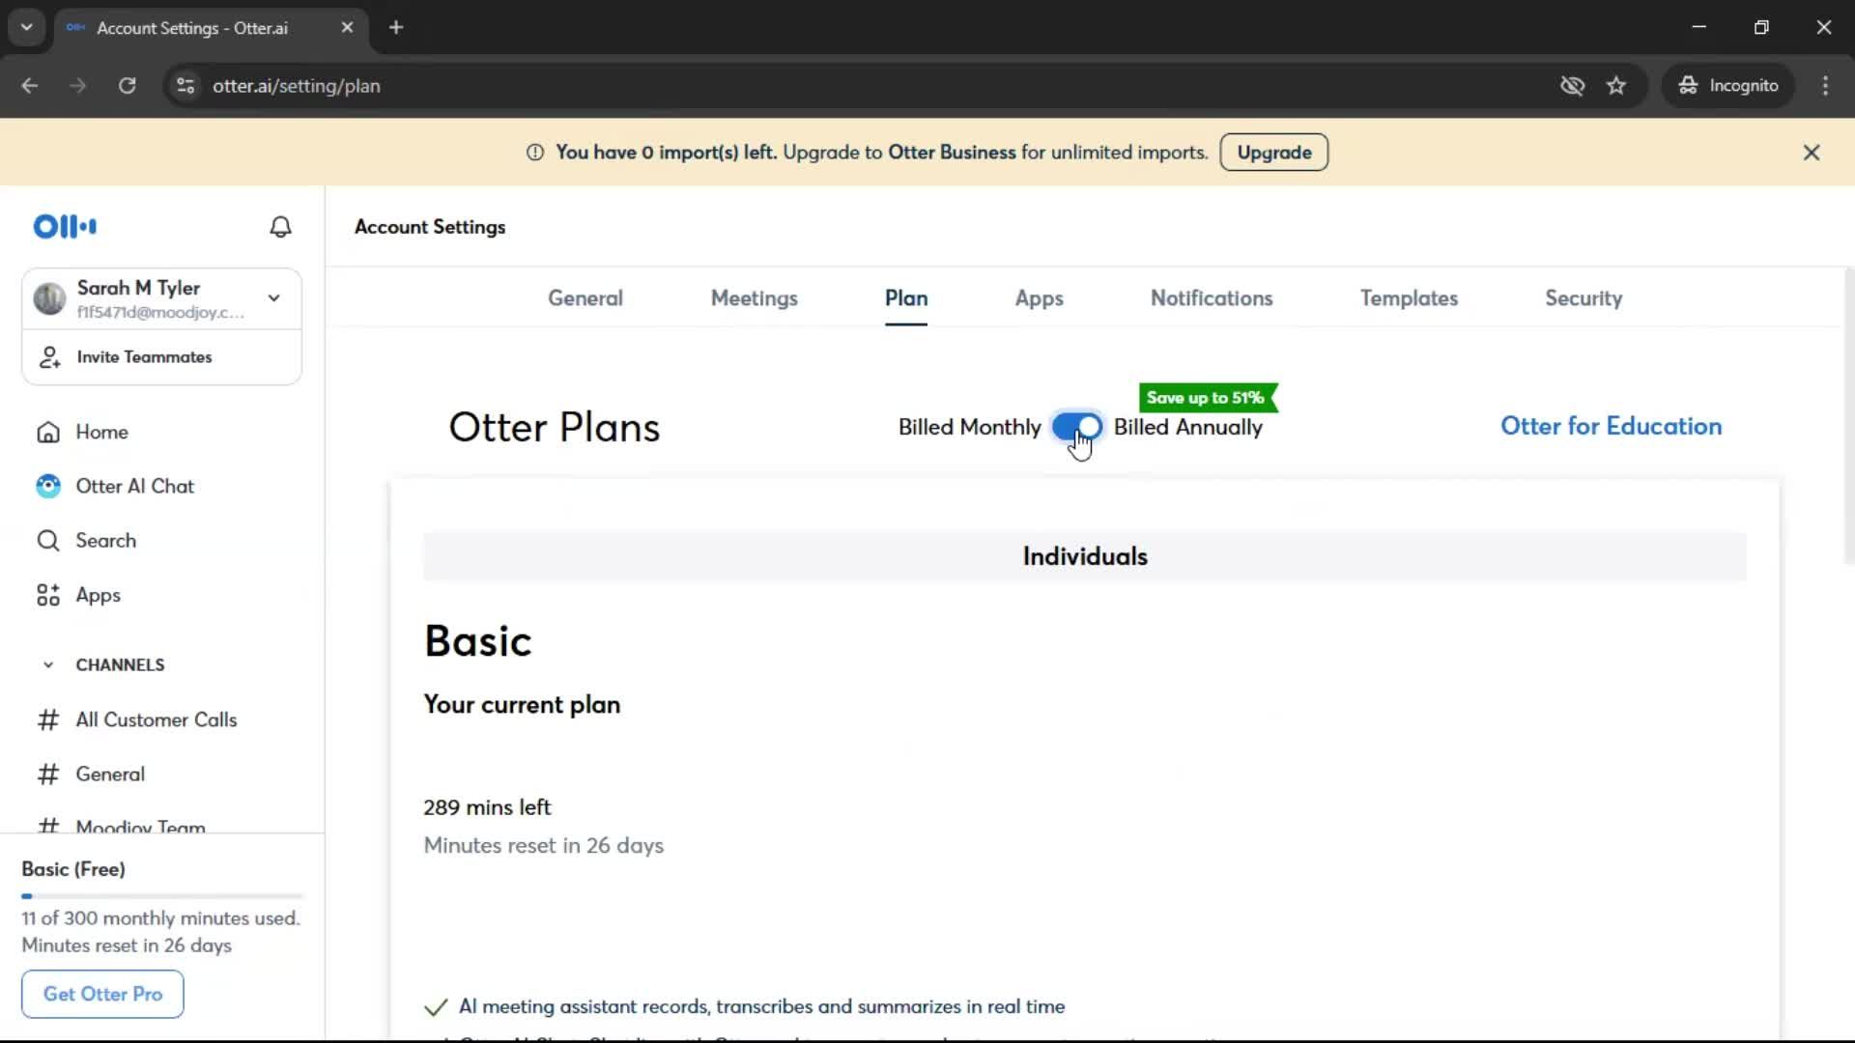Click the info icon in the imports banner
The height and width of the screenshot is (1043, 1855).
535,153
